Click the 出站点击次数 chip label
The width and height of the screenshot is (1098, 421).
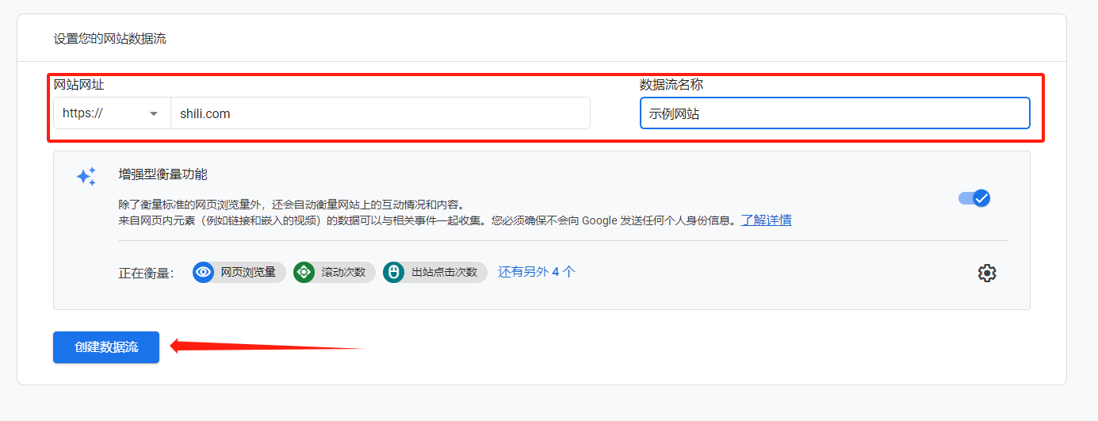(x=444, y=273)
